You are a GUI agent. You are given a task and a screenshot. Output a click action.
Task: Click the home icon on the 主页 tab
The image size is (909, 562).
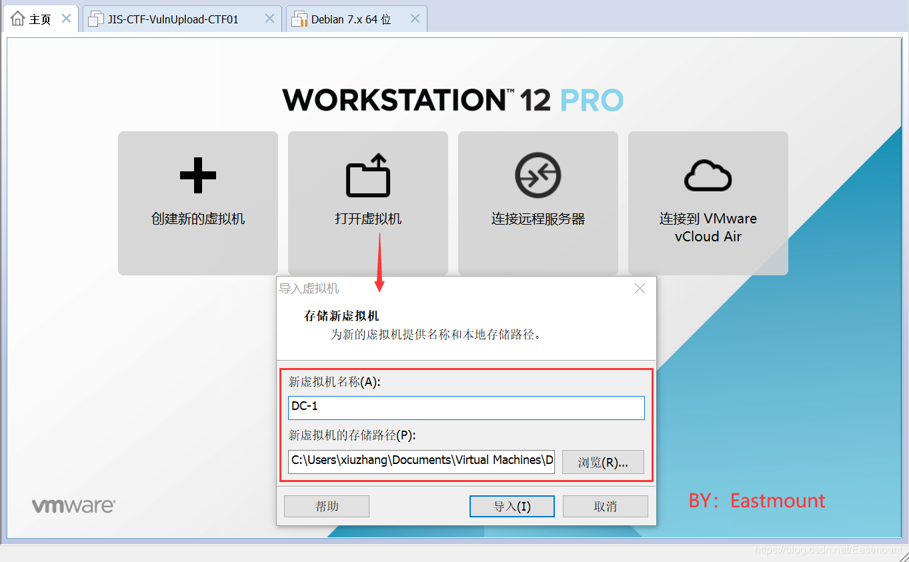[18, 19]
